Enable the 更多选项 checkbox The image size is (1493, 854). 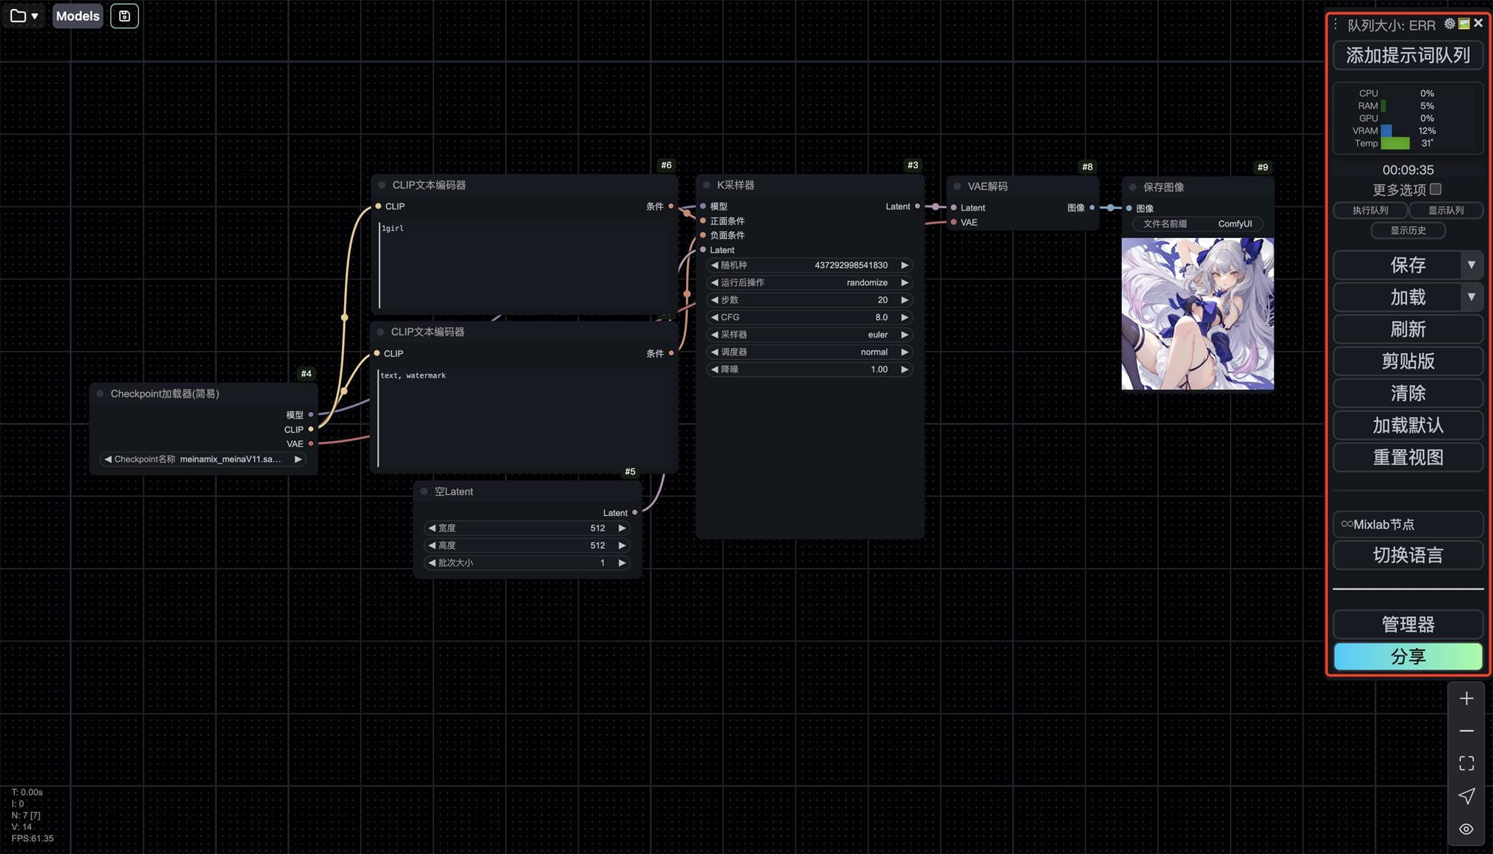coord(1436,190)
